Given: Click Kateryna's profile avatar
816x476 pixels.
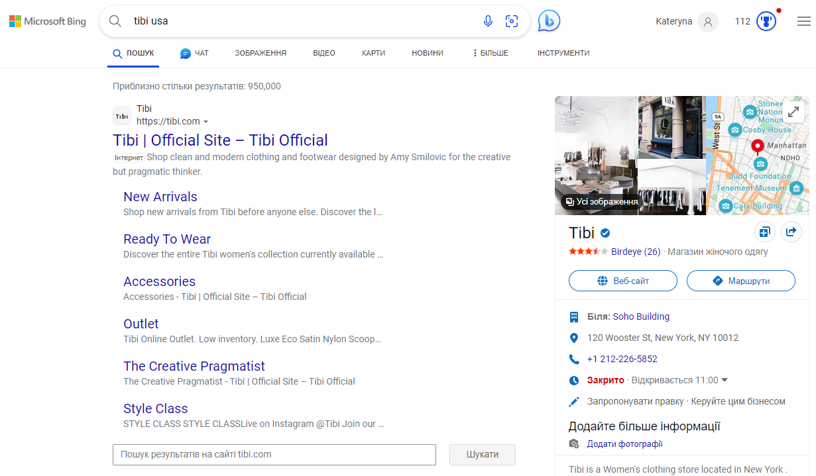Looking at the screenshot, I should pyautogui.click(x=707, y=21).
